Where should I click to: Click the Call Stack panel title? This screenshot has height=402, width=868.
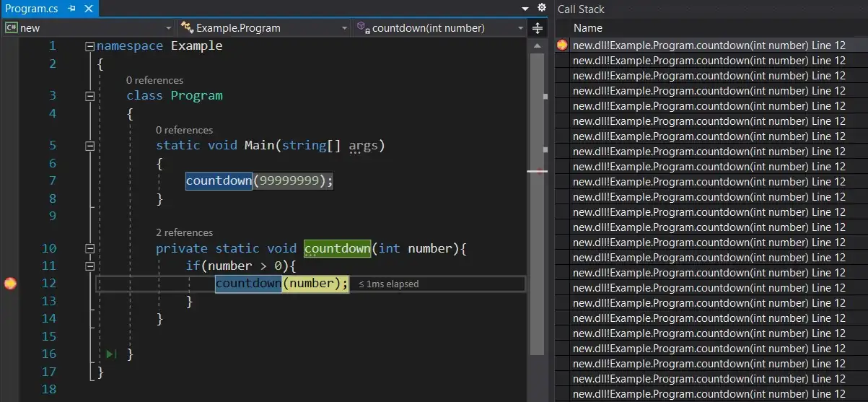point(581,9)
